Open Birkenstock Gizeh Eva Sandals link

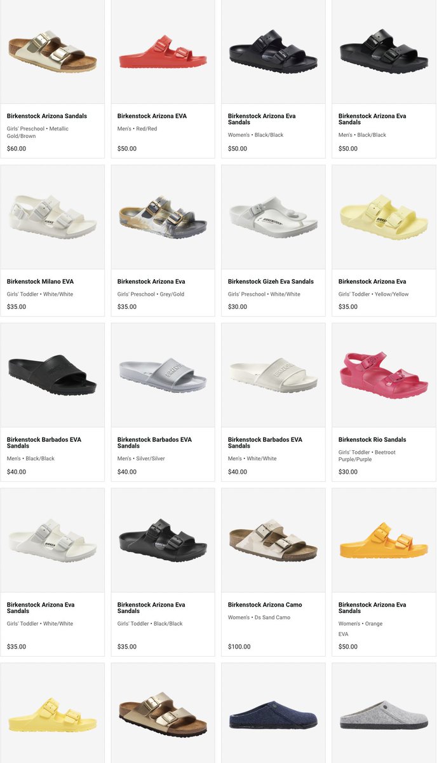click(x=271, y=282)
